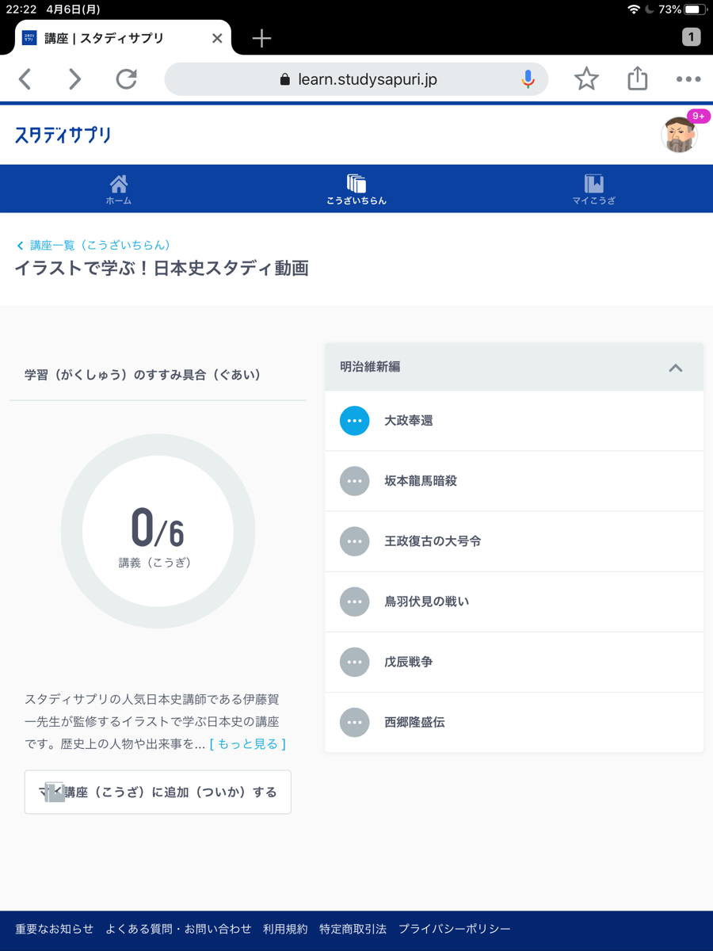The width and height of the screenshot is (713, 951).
Task: Open the マイこうざ tab
Action: tap(593, 189)
